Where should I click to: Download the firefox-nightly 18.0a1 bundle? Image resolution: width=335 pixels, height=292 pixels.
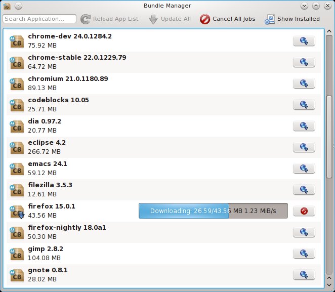[x=304, y=232]
